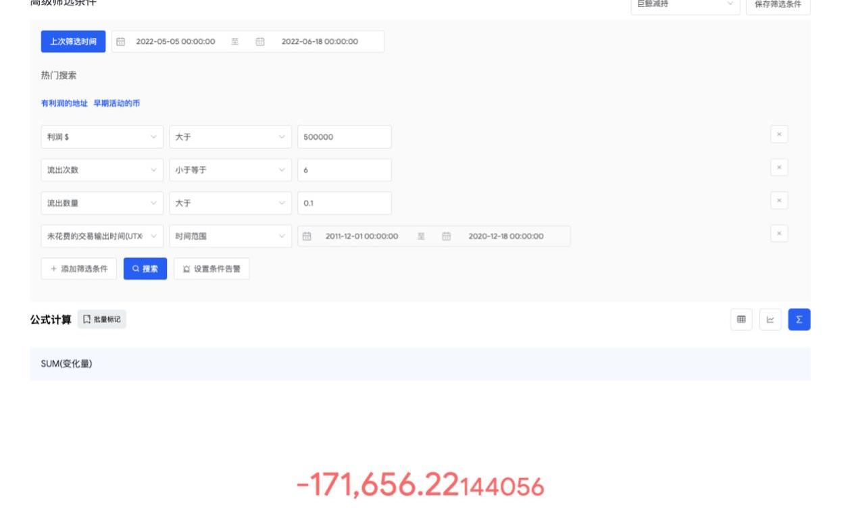Open the 巨鲸减持 saved filter dropdown
Image resolution: width=850 pixels, height=514 pixels.
685,4
